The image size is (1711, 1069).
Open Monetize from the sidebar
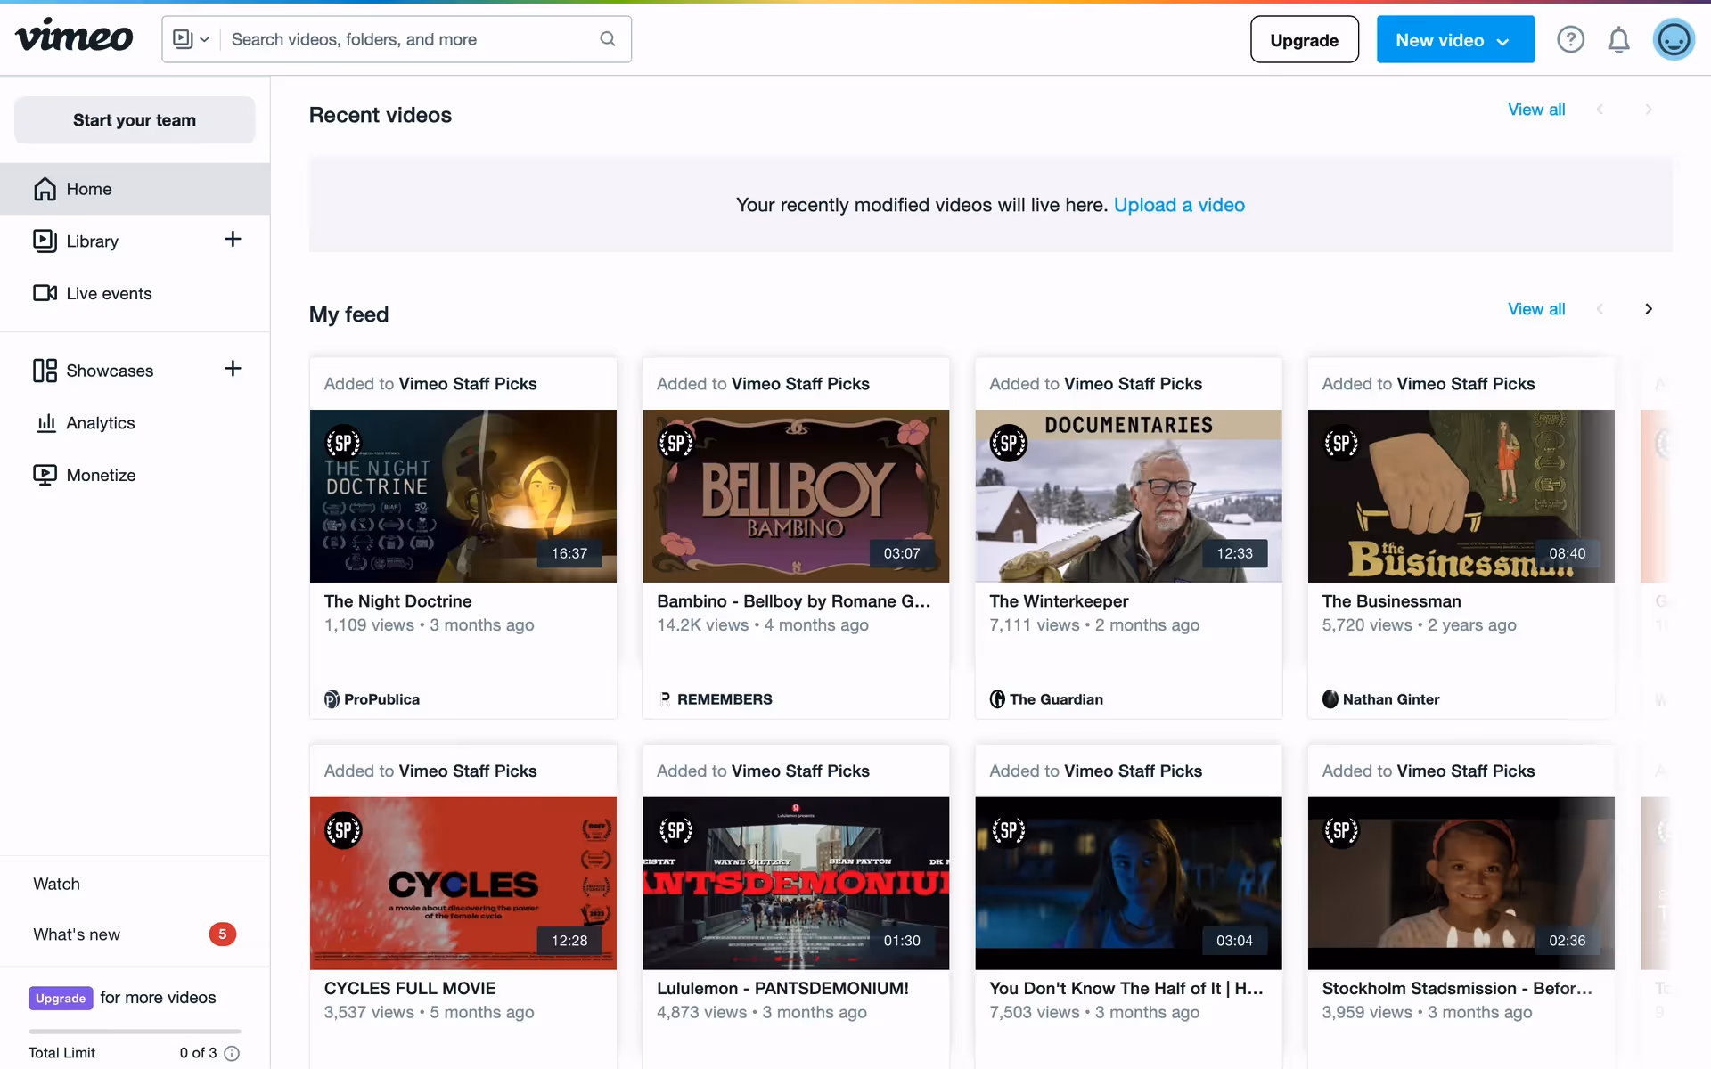pyautogui.click(x=101, y=475)
